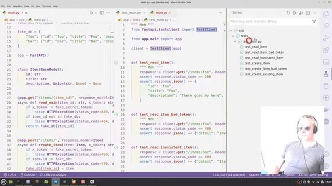Open the Go menu
332x186 pixels.
pyautogui.click(x=33, y=6)
